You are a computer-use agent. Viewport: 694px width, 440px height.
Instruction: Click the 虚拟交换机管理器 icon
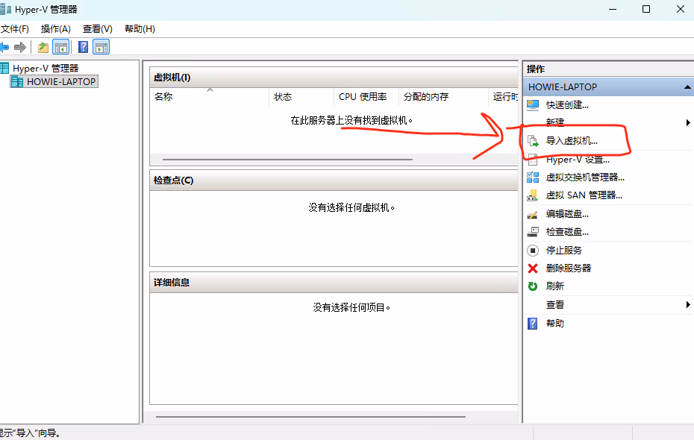[x=533, y=177]
